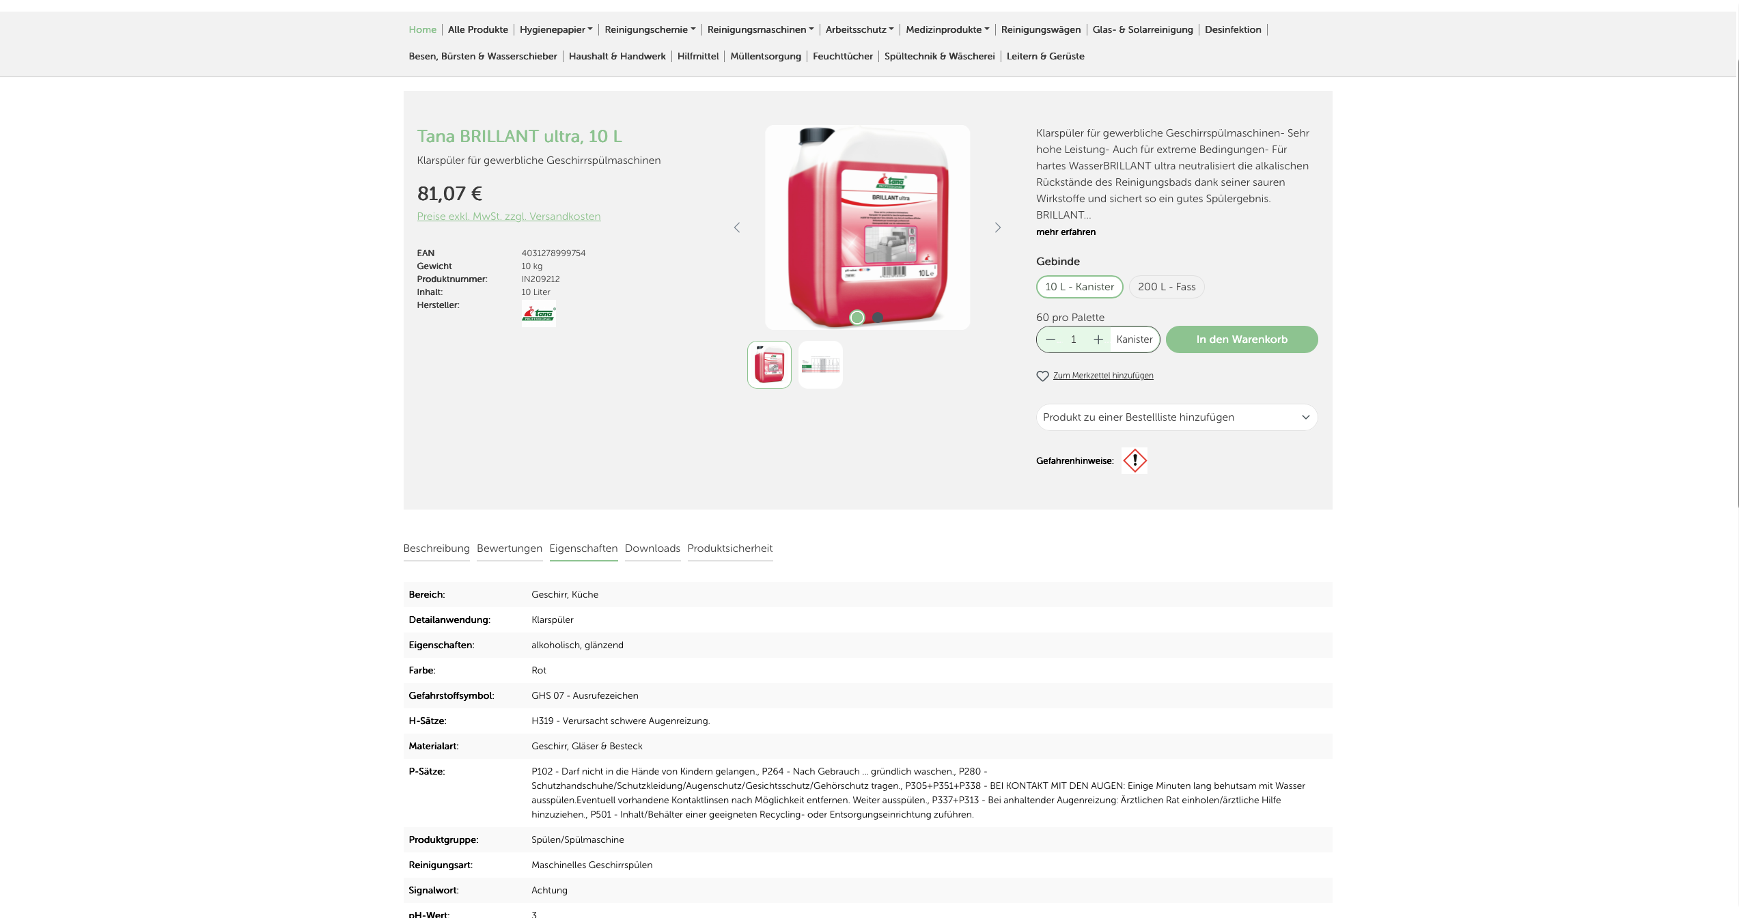Show previous product image arrow
The width and height of the screenshot is (1739, 918).
[x=736, y=227]
